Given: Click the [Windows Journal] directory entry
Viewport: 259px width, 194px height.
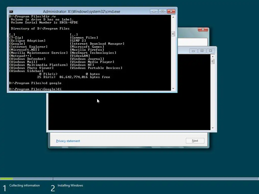Looking at the screenshot, I should point(87,59).
